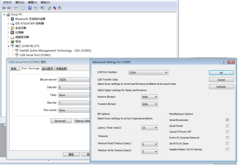Image resolution: width=238 pixels, height=165 pixels.
Task: Click the help button in Advanced Settings title bar
Action: tap(223, 62)
